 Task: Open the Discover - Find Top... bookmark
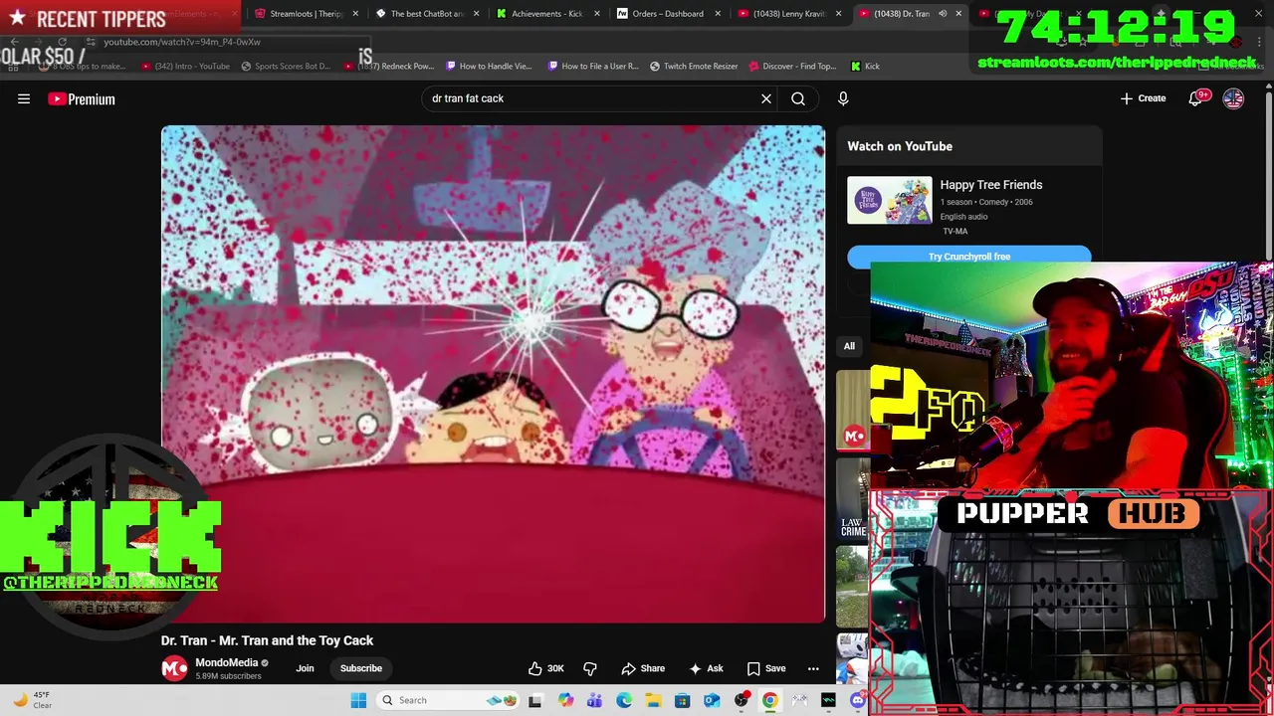coord(793,67)
